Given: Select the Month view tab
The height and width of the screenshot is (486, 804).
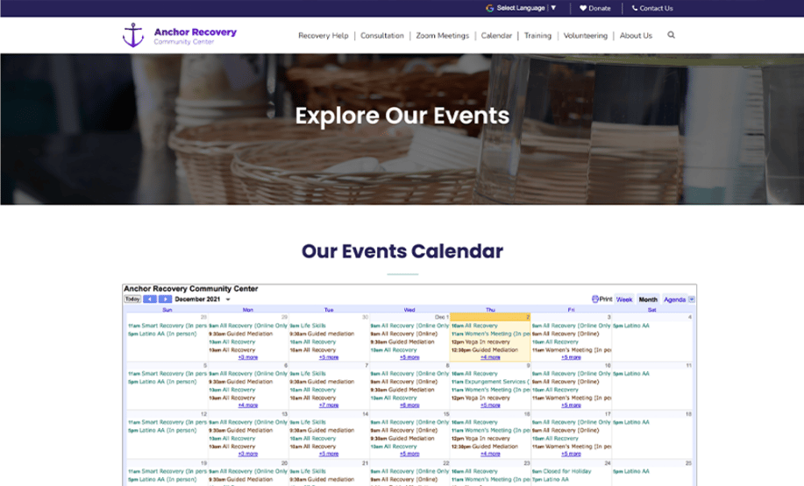Looking at the screenshot, I should click(x=648, y=299).
